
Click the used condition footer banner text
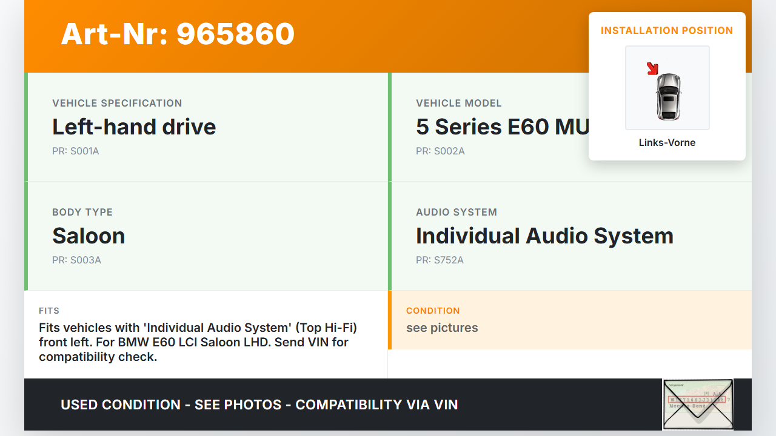pos(259,405)
